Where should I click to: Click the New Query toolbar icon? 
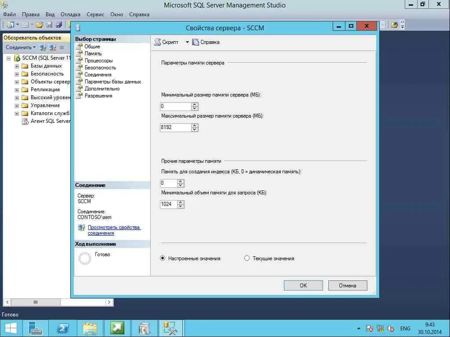(11, 25)
